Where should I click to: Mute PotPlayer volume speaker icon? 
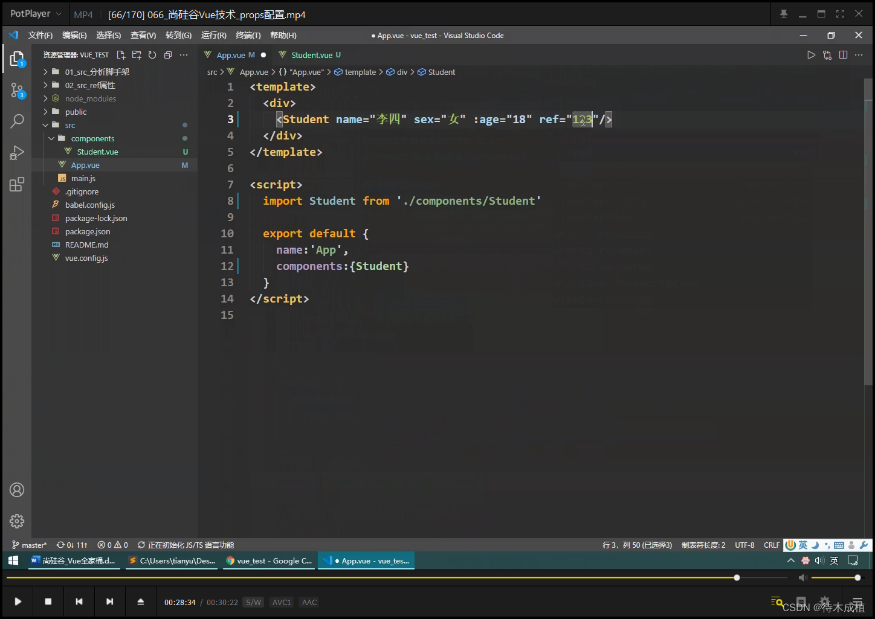click(x=802, y=578)
